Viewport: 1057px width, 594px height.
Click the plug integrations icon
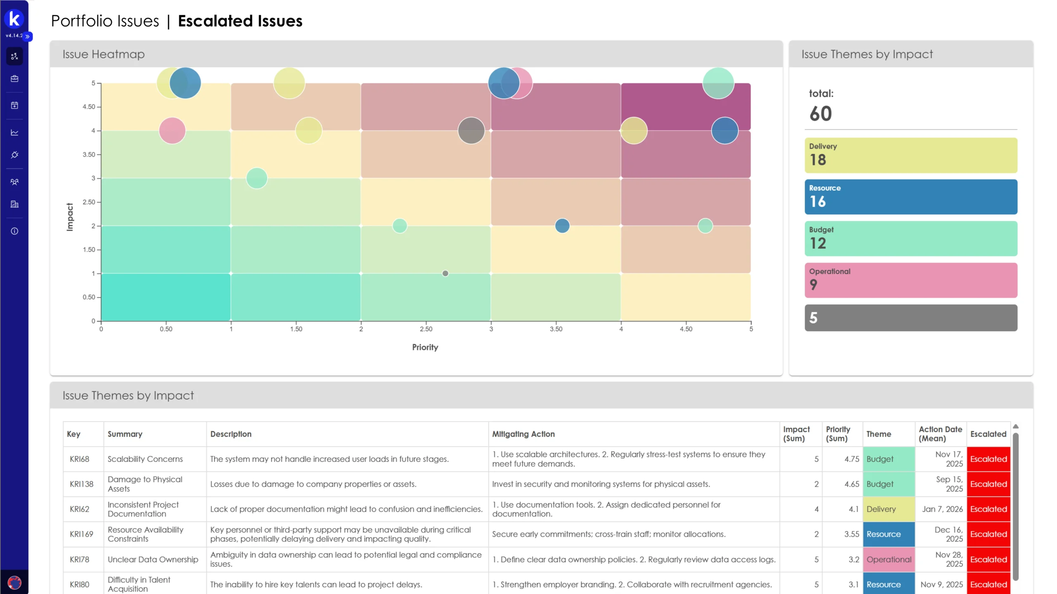14,155
